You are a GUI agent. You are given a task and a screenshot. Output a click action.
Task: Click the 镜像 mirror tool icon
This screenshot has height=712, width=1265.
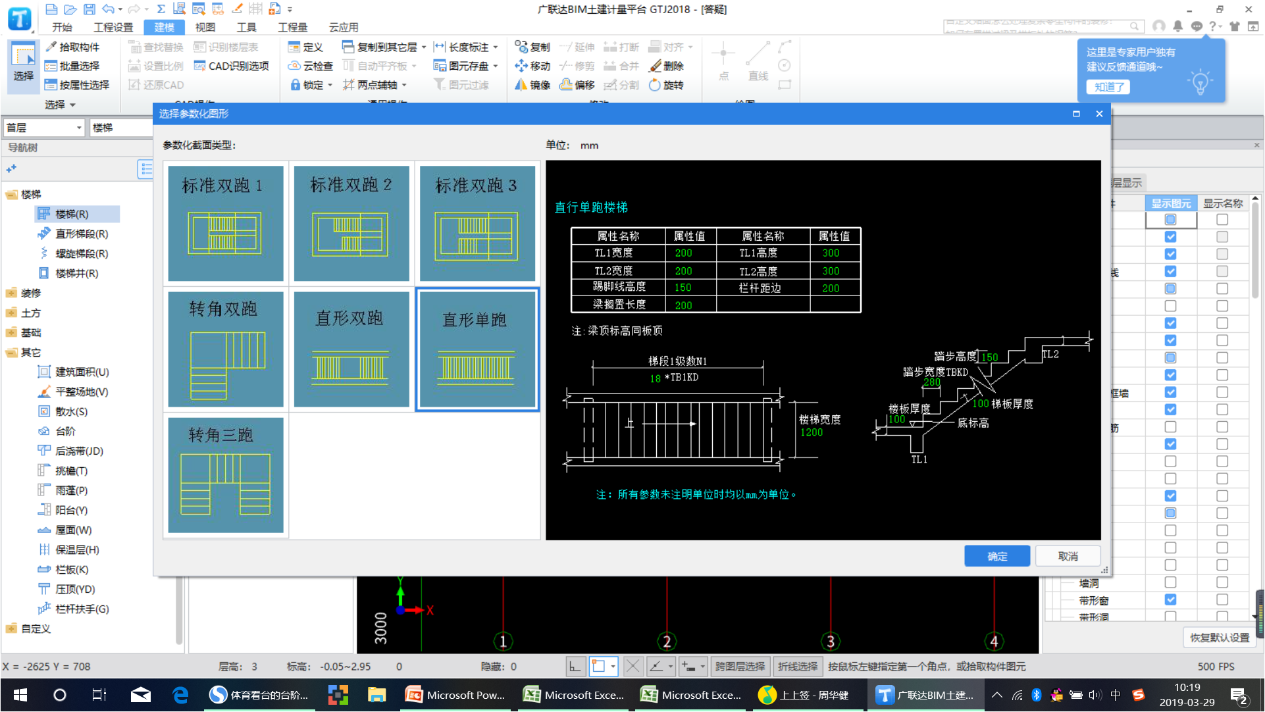[521, 85]
